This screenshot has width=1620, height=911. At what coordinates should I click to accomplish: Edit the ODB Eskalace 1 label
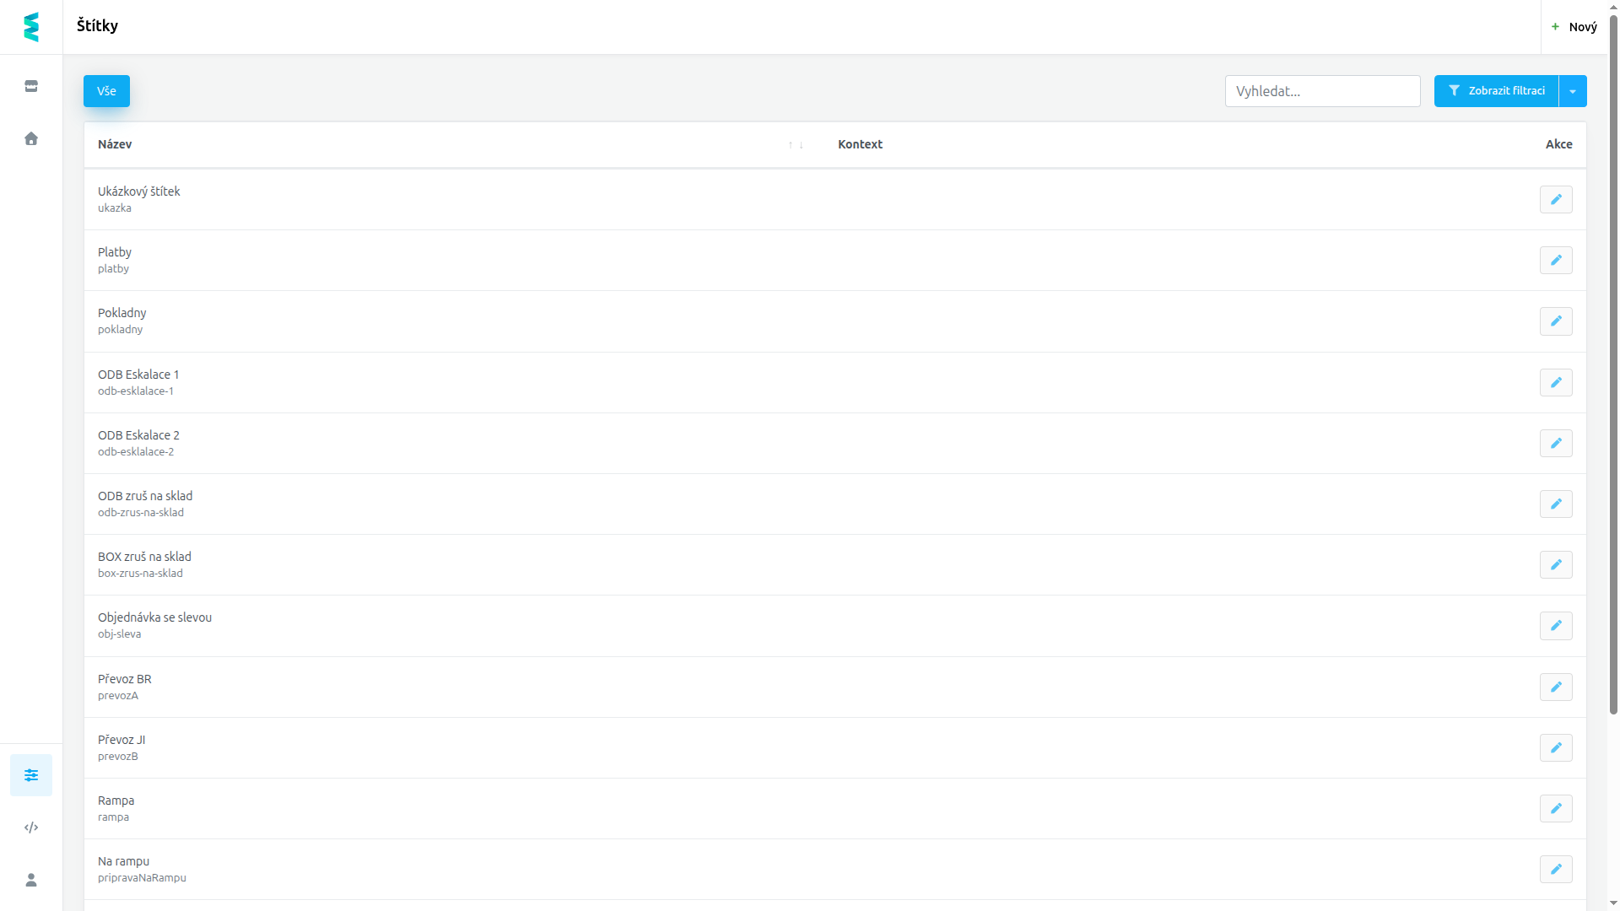pyautogui.click(x=1556, y=383)
